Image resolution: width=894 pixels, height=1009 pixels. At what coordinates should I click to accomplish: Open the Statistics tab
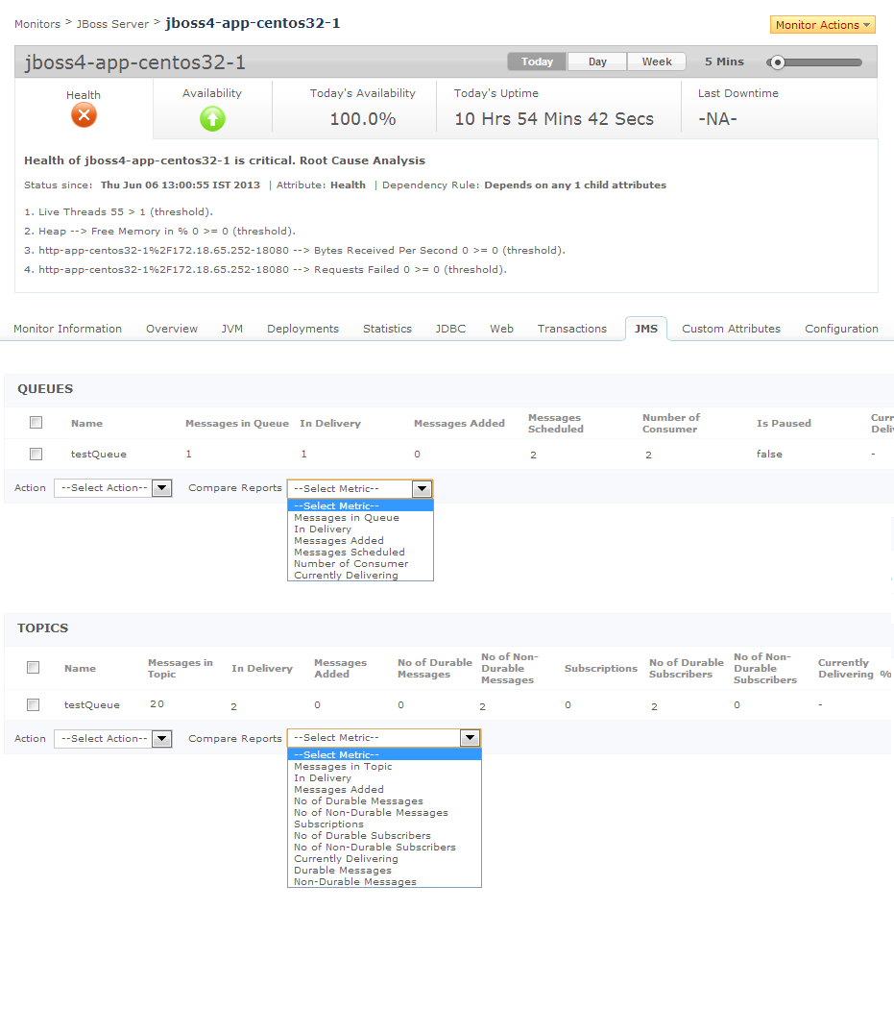pos(387,329)
